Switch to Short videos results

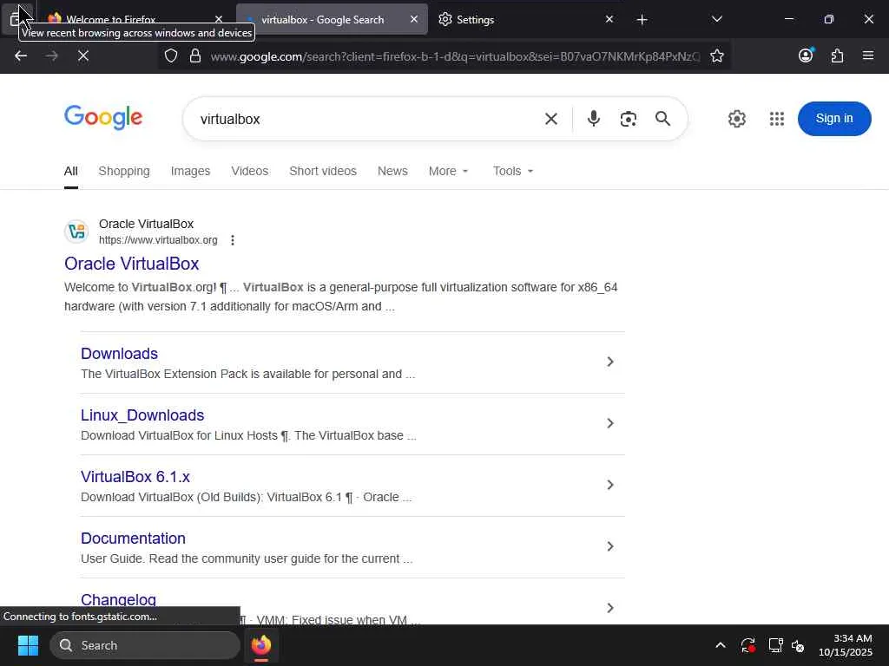point(323,171)
